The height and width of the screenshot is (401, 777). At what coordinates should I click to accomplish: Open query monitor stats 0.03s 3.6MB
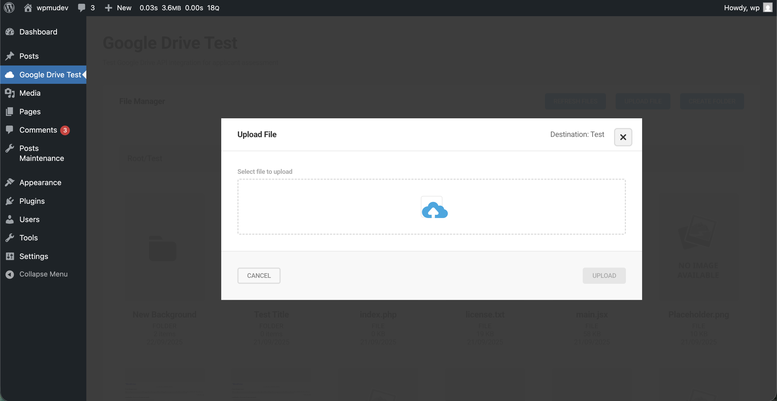pyautogui.click(x=179, y=8)
